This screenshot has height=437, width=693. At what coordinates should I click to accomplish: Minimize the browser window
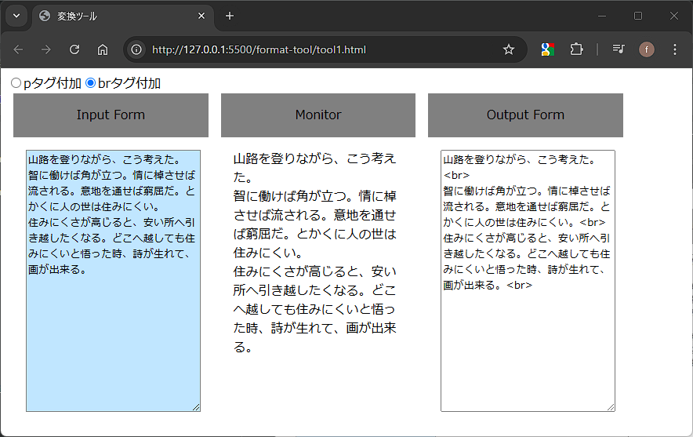click(x=602, y=16)
